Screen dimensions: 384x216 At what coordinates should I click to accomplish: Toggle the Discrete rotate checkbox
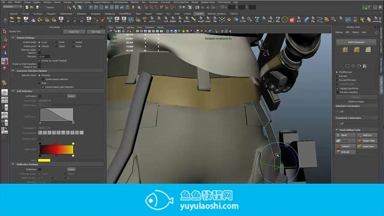tap(39, 50)
